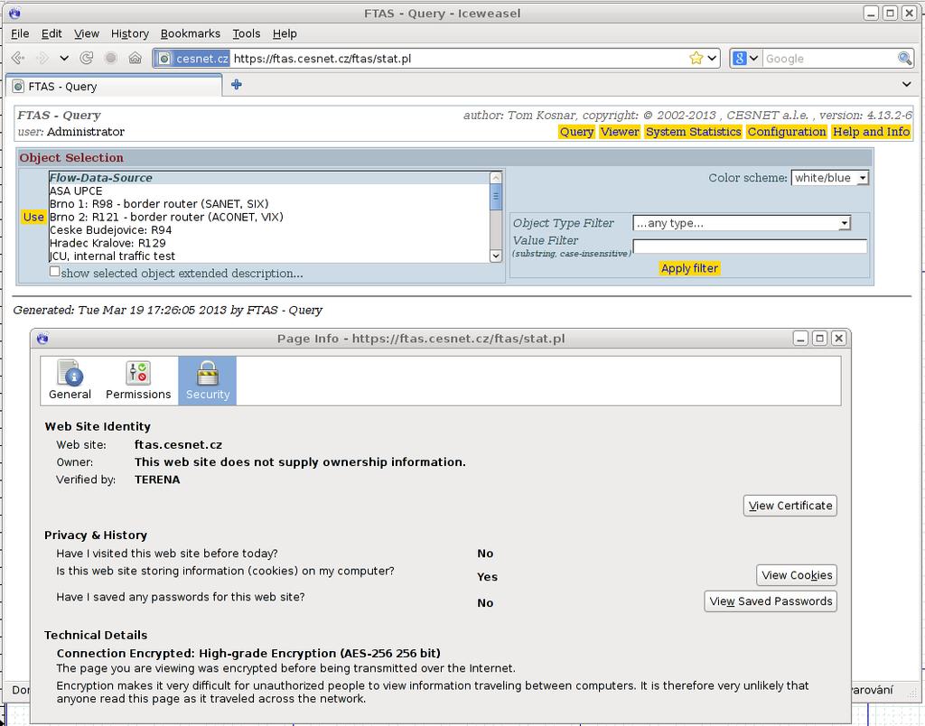Open System Statistics link
925x726 pixels.
[693, 132]
